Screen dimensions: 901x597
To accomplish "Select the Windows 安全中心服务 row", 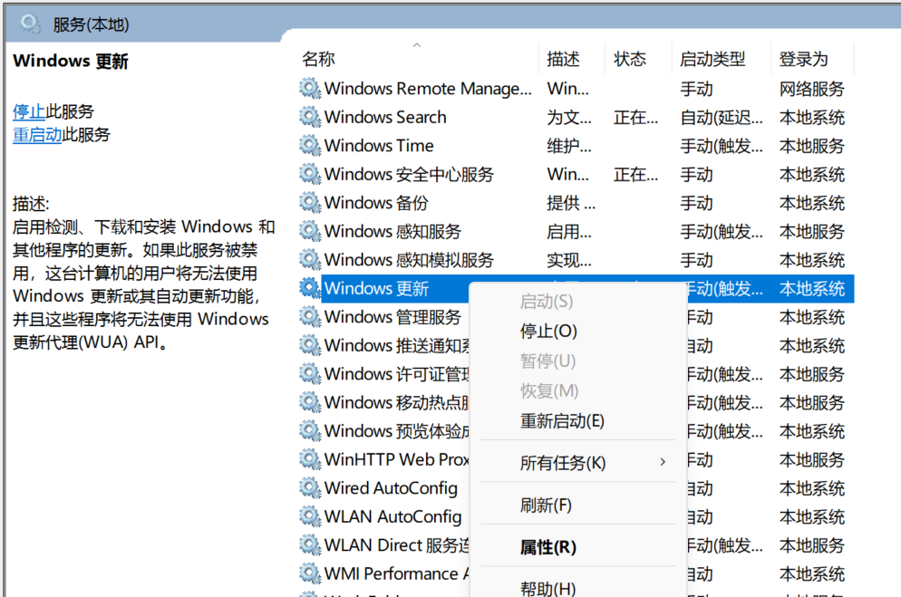I will (576, 174).
